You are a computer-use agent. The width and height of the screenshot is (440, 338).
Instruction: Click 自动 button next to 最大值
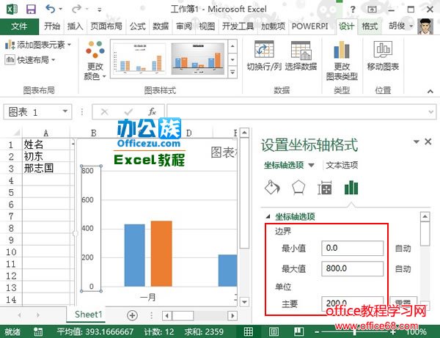(x=403, y=269)
